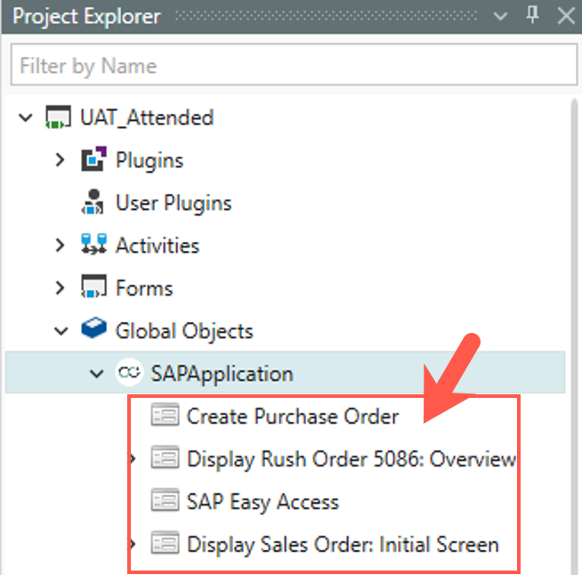Select the UAT_Attended tree item
Viewport: 582px width, 575px height.
click(147, 117)
